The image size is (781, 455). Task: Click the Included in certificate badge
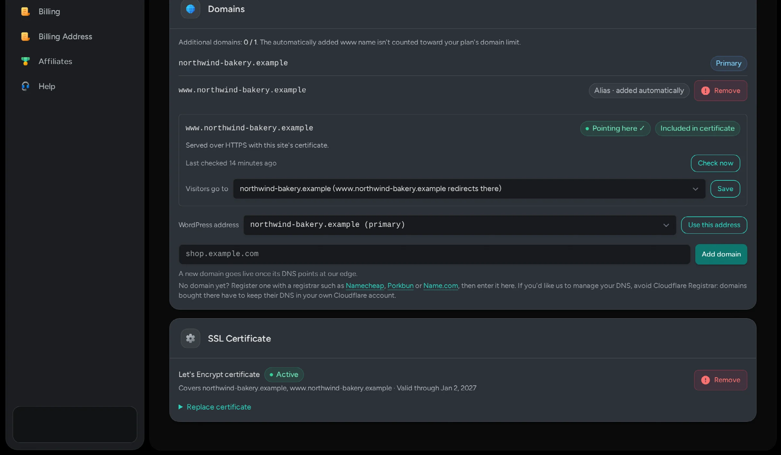(697, 128)
